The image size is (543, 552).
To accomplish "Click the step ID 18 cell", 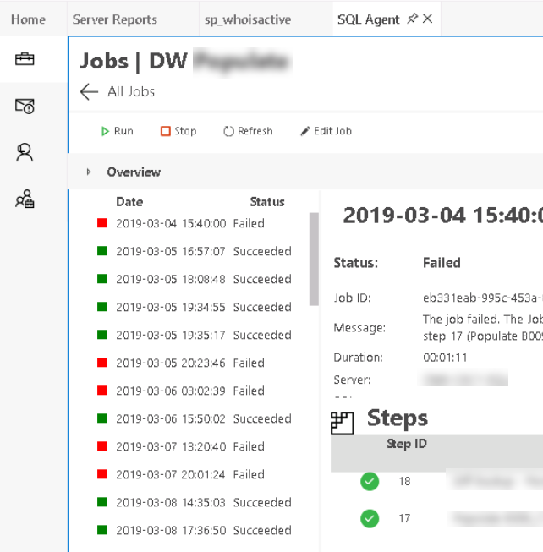I will click(x=404, y=481).
